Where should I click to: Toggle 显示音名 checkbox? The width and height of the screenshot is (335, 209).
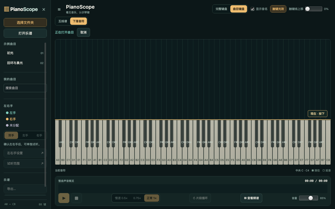click(253, 9)
